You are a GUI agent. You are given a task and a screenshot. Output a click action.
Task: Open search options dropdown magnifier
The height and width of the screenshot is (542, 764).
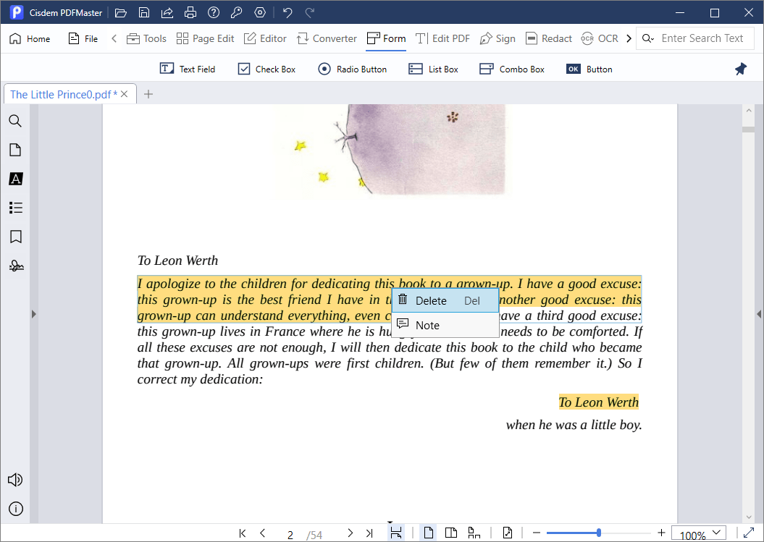tap(647, 38)
